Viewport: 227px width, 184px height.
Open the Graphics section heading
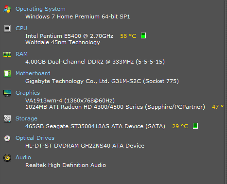tap(28, 93)
